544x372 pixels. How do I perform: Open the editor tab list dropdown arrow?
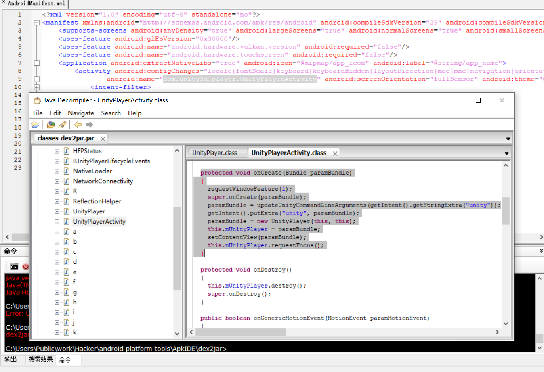(x=506, y=153)
